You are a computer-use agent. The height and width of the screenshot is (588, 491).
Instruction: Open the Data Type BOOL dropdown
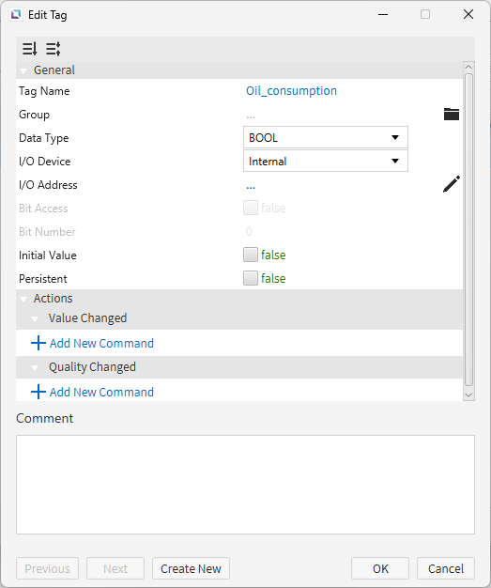click(326, 137)
